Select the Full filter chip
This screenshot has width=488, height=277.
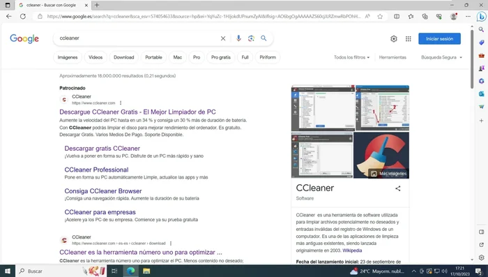click(245, 57)
